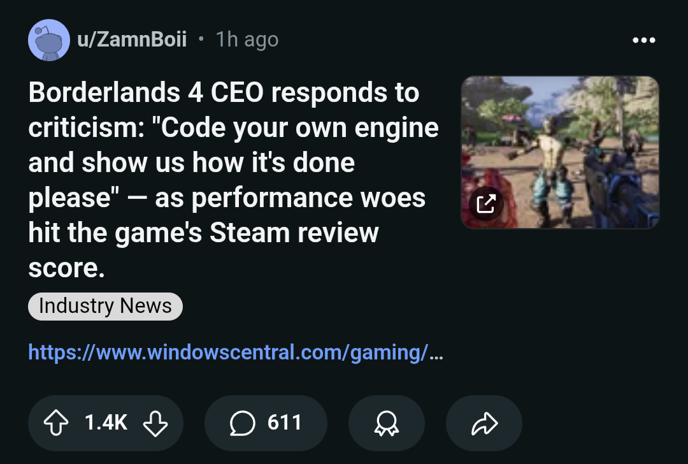
Task: Click the 1.4K vote score
Action: 106,423
